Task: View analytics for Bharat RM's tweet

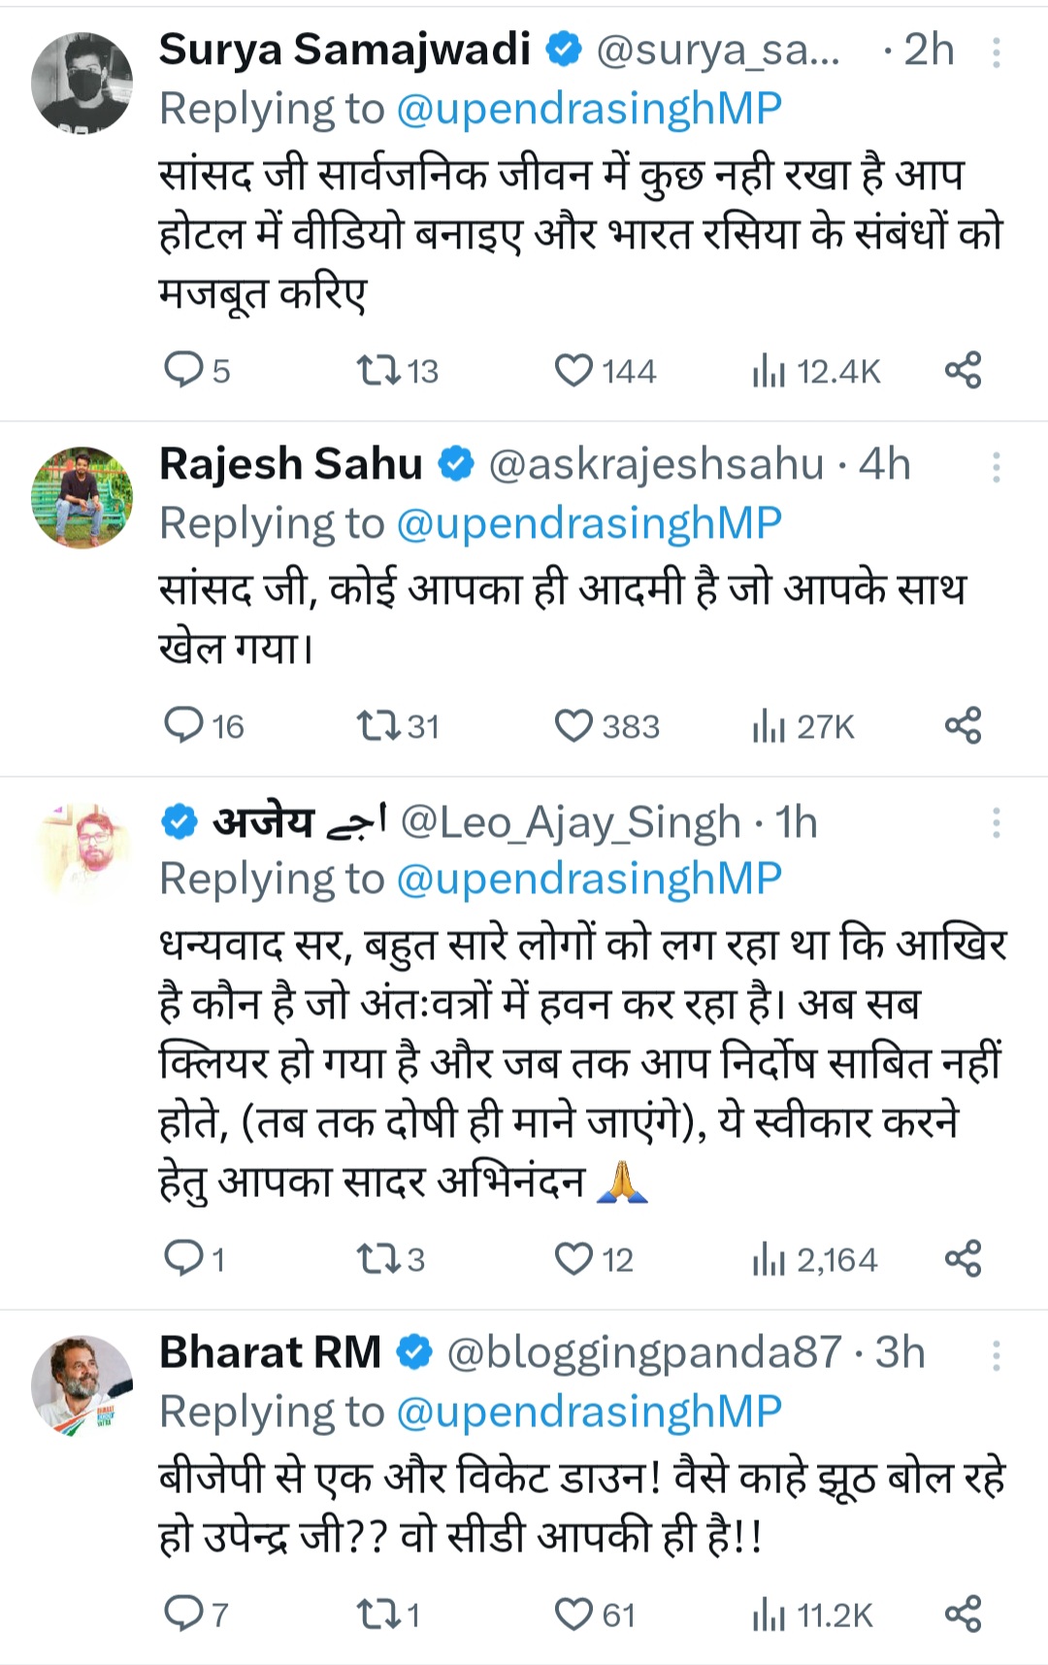Action: [769, 1614]
